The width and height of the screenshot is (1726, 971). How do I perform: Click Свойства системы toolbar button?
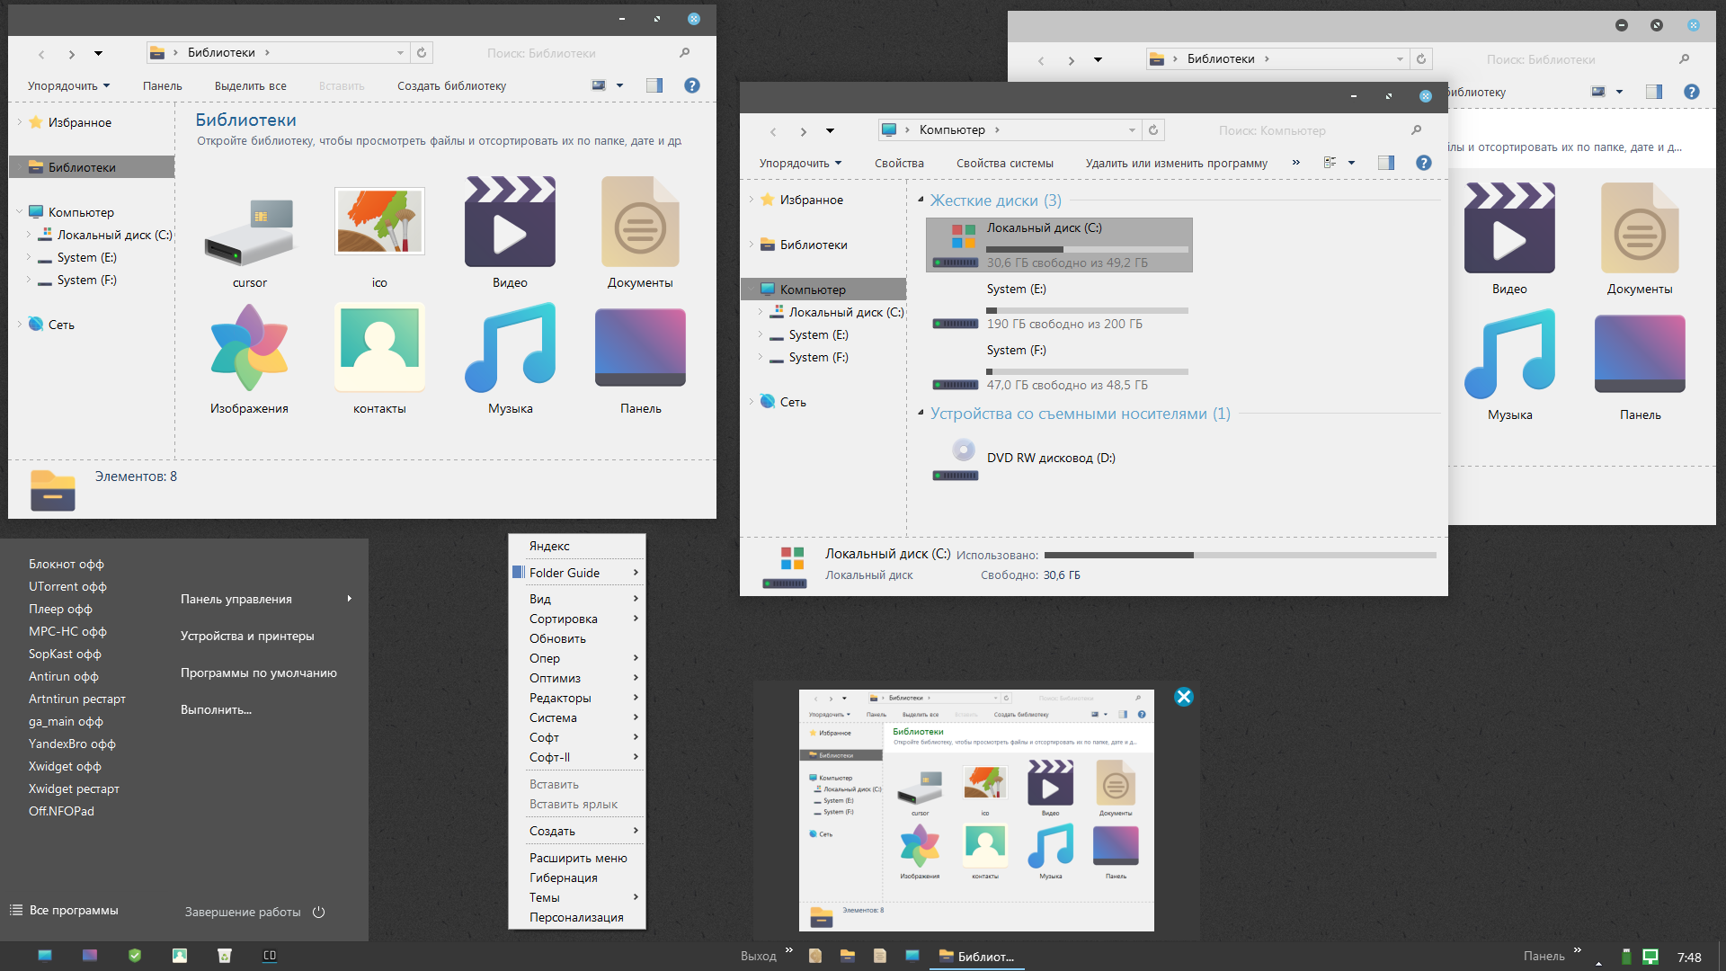[1004, 164]
